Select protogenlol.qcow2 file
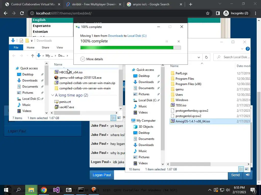Screen dimensions: 261x195 click(x=188, y=116)
